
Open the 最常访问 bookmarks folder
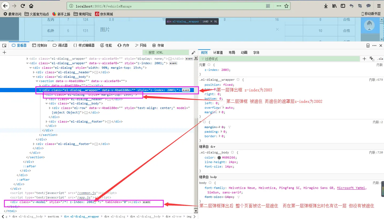(12, 14)
